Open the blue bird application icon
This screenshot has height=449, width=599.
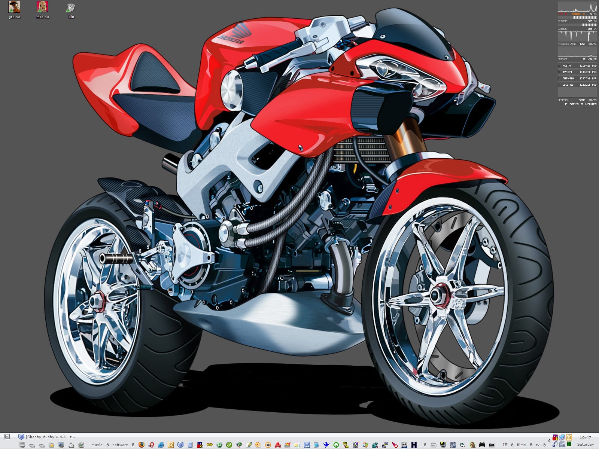[326, 445]
